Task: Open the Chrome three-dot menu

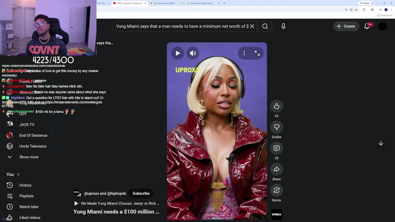Action: click(392, 10)
